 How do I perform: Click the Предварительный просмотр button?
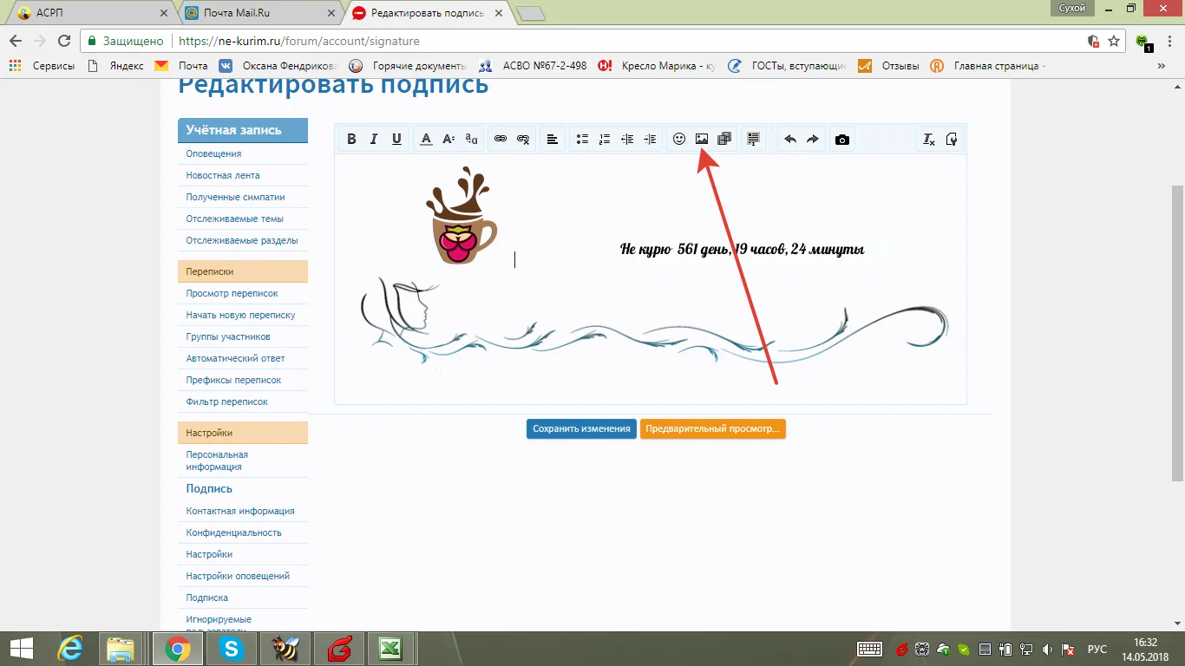point(712,428)
